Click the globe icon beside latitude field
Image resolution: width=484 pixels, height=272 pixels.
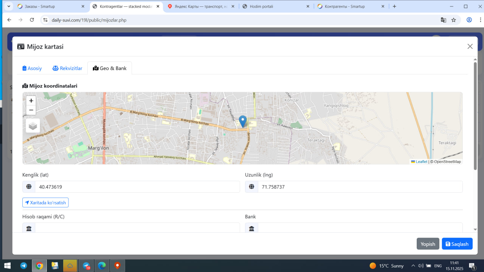click(29, 187)
